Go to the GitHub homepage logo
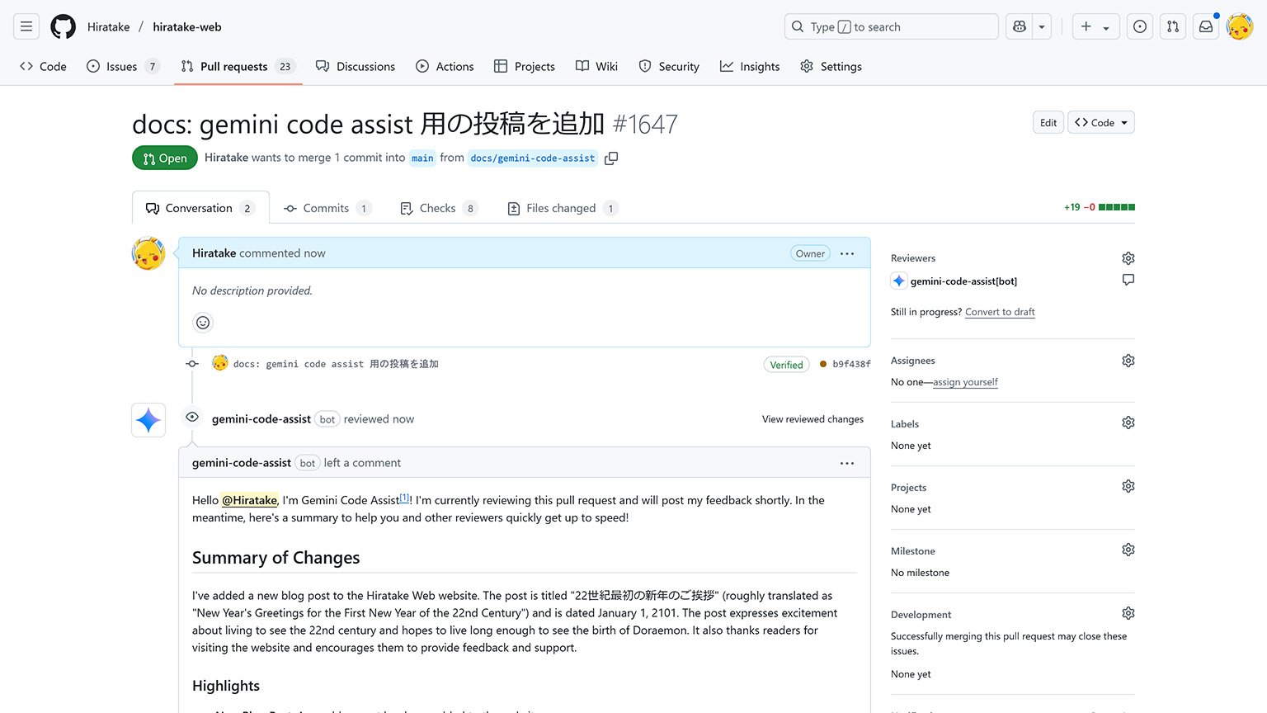The height and width of the screenshot is (713, 1267). point(63,26)
